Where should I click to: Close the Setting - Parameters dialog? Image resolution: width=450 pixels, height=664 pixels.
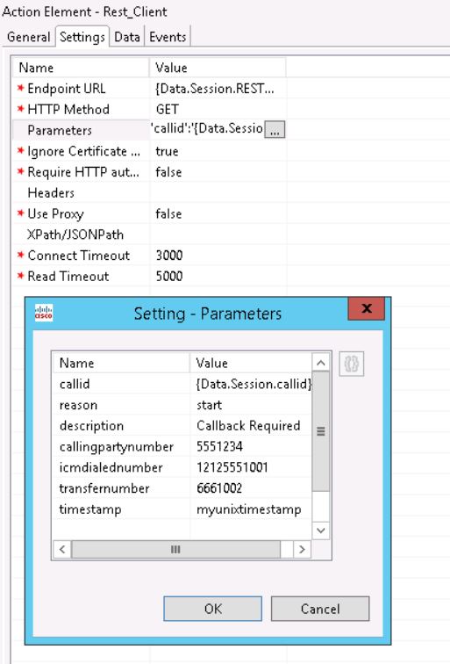pyautogui.click(x=367, y=308)
